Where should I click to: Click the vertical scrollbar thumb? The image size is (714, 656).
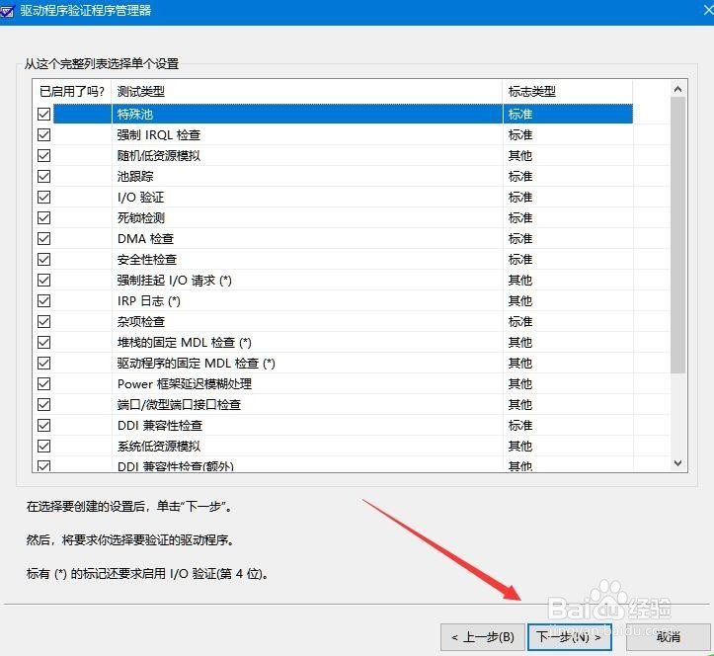(677, 235)
